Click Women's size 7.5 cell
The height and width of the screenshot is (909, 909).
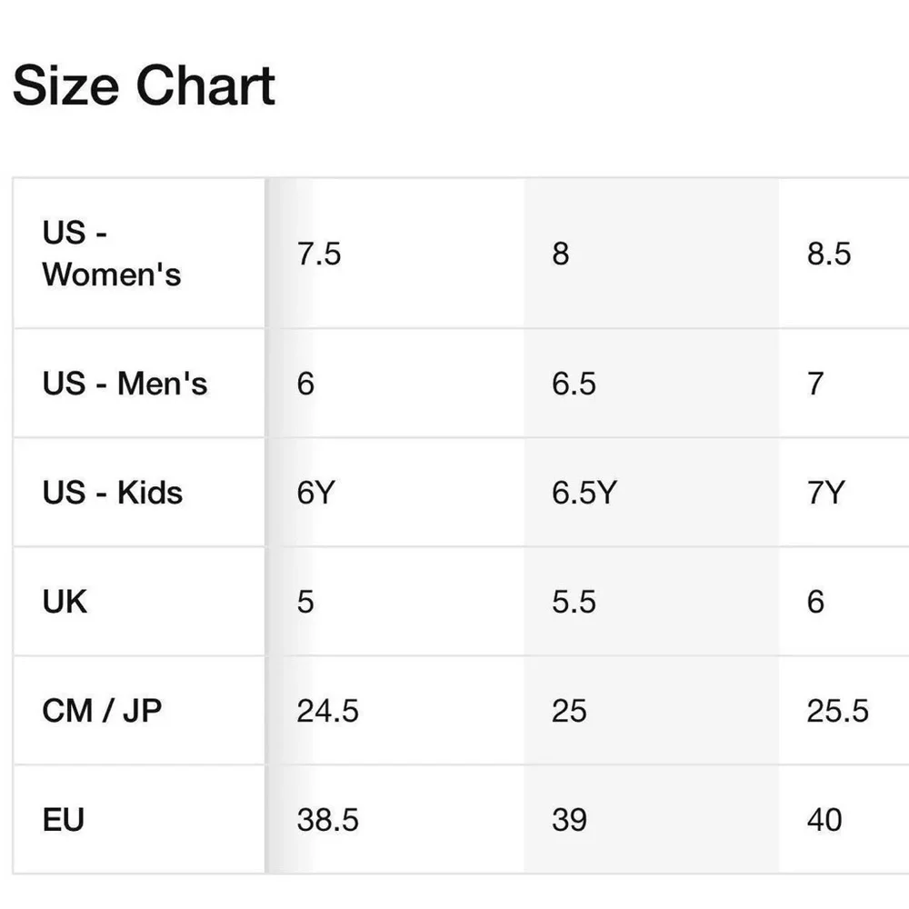coord(319,254)
